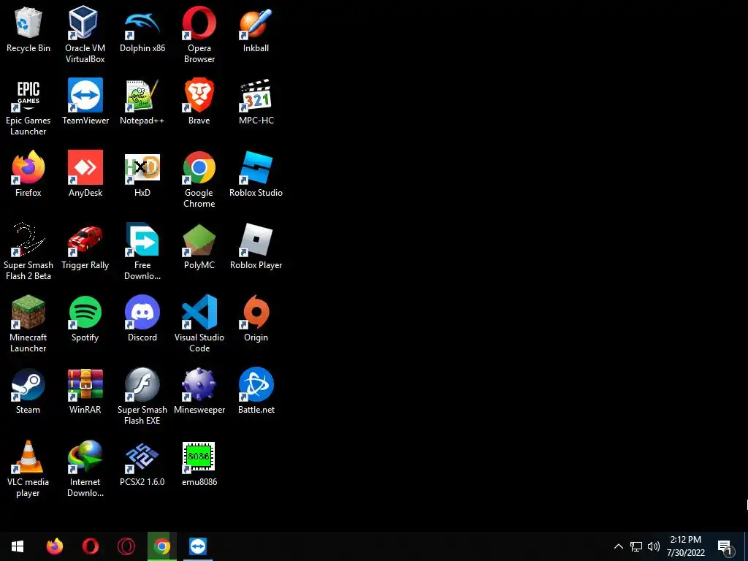The height and width of the screenshot is (561, 748).
Task: Open the clock showing 2:12 PM
Action: click(x=685, y=546)
